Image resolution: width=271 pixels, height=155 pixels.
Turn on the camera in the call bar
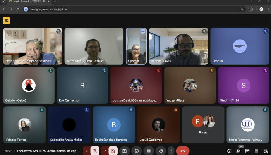pos(113,150)
